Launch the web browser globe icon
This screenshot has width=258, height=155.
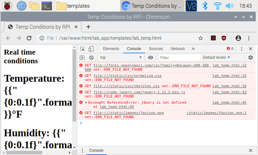pyautogui.click(x=21, y=6)
